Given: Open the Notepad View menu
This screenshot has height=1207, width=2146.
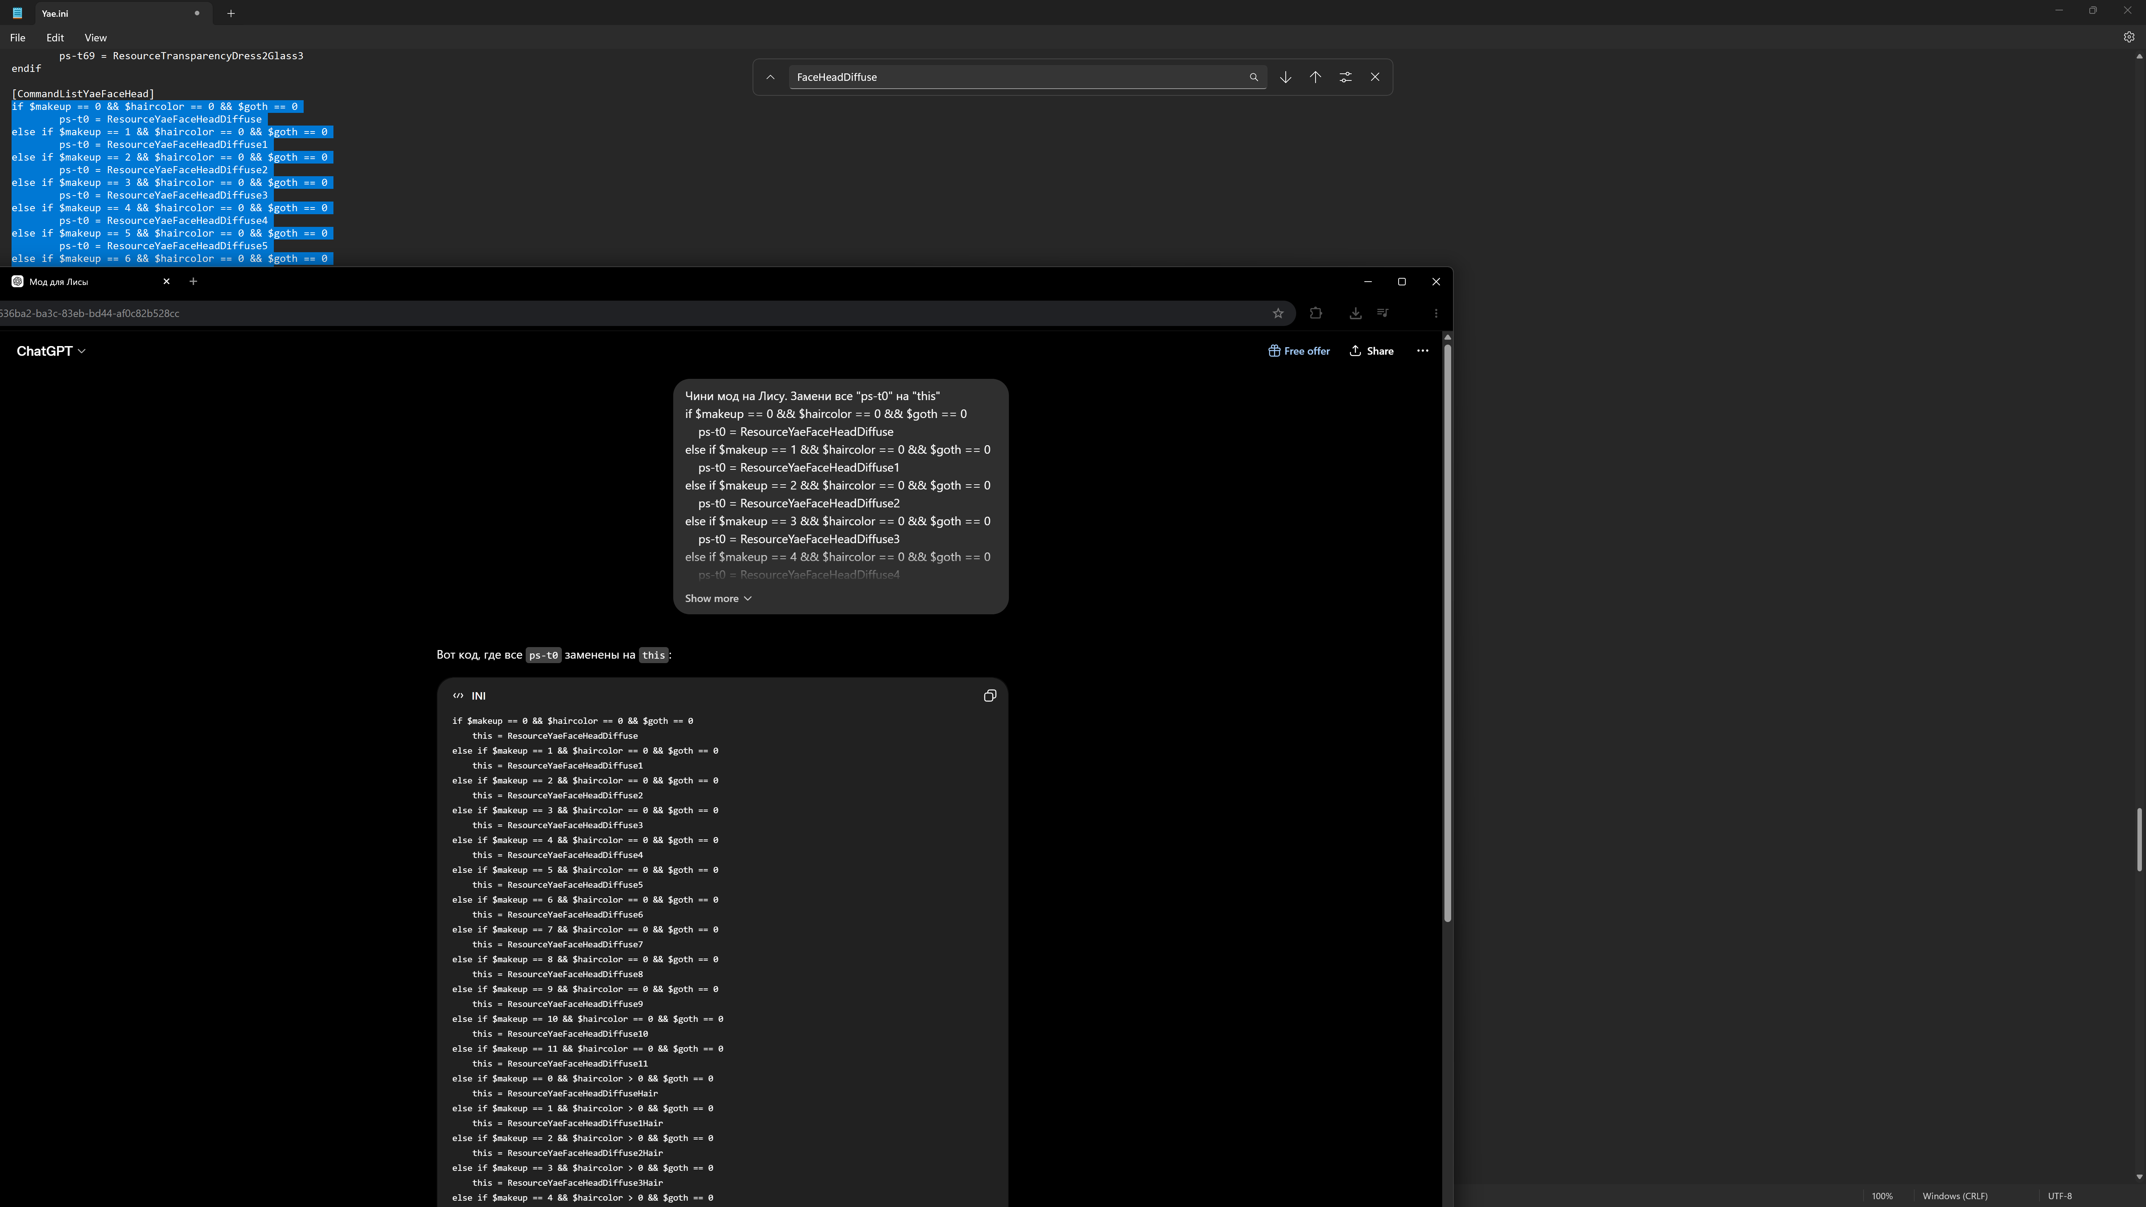Looking at the screenshot, I should pyautogui.click(x=95, y=38).
